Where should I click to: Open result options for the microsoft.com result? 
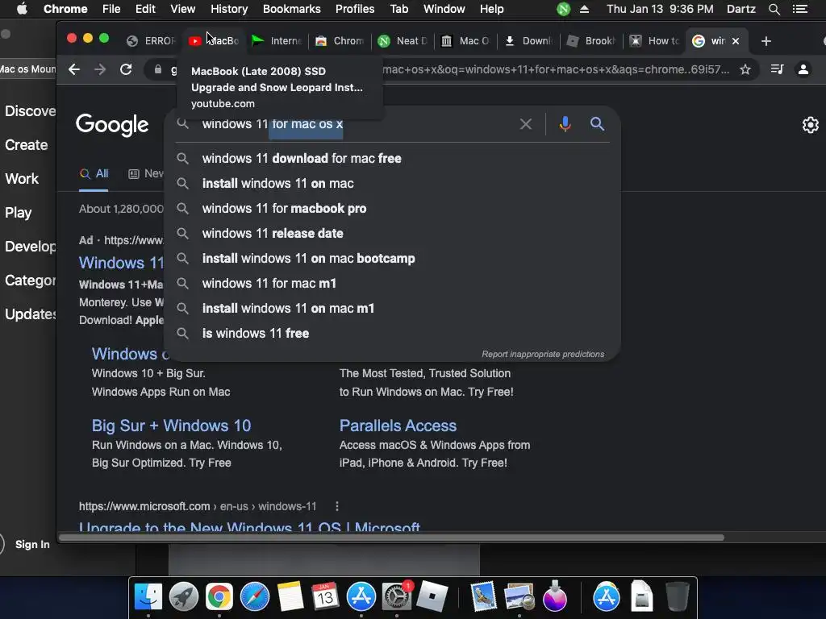tap(337, 506)
